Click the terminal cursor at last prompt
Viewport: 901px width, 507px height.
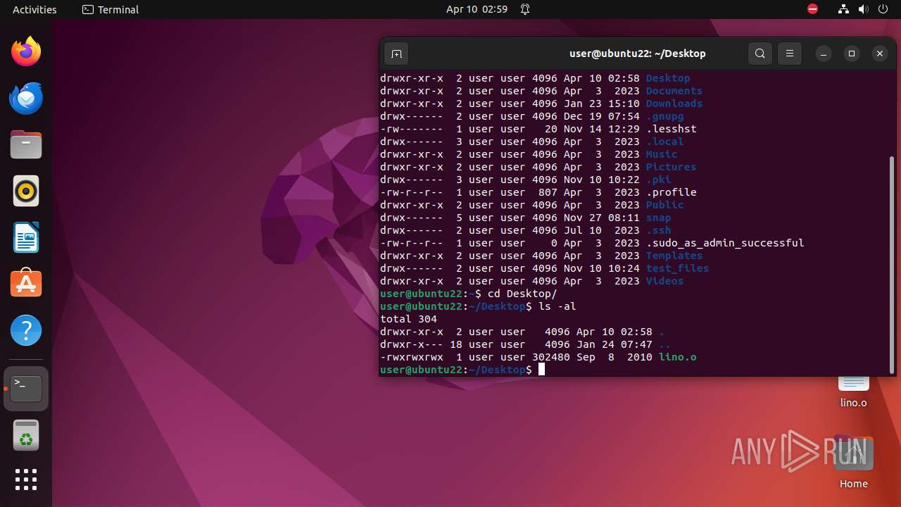coord(541,370)
